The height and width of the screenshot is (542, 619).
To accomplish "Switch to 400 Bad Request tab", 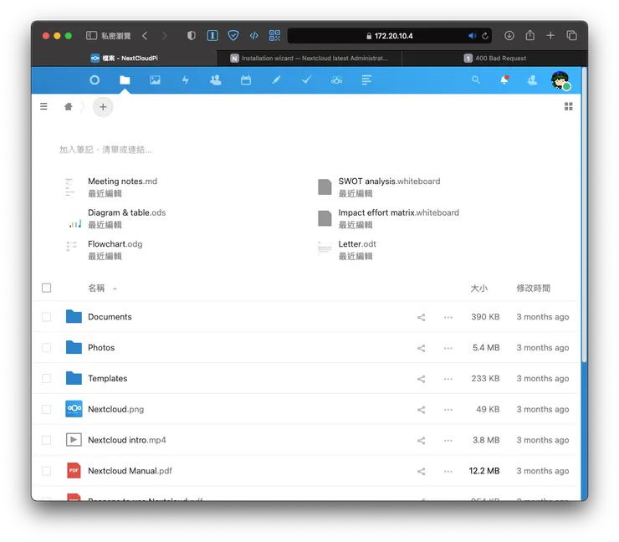I will 494,58.
